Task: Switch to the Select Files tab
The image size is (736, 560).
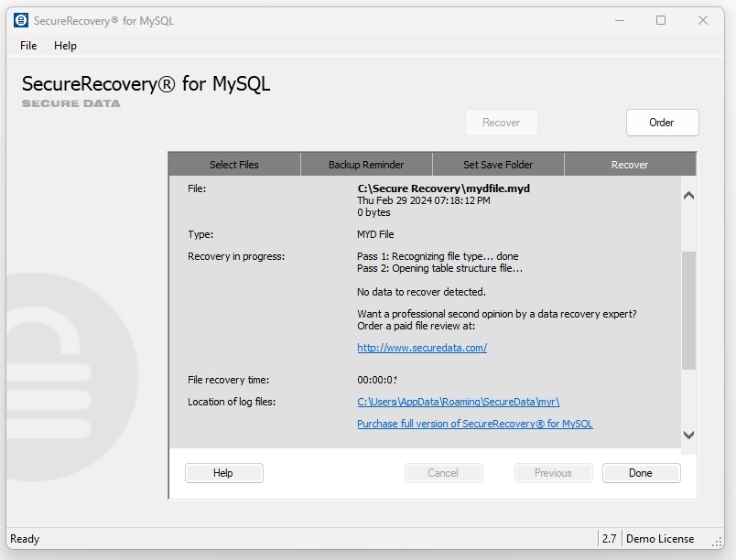Action: (233, 163)
